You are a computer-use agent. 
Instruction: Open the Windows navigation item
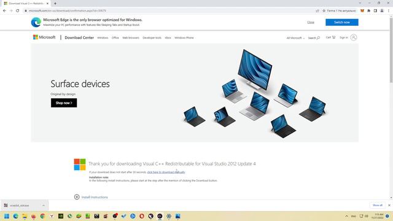[103, 38]
